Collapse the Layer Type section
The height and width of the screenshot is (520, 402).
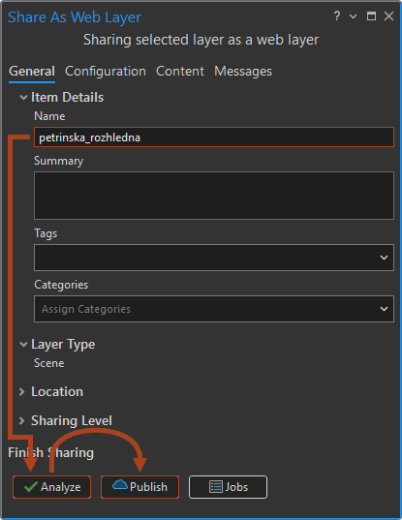[23, 344]
